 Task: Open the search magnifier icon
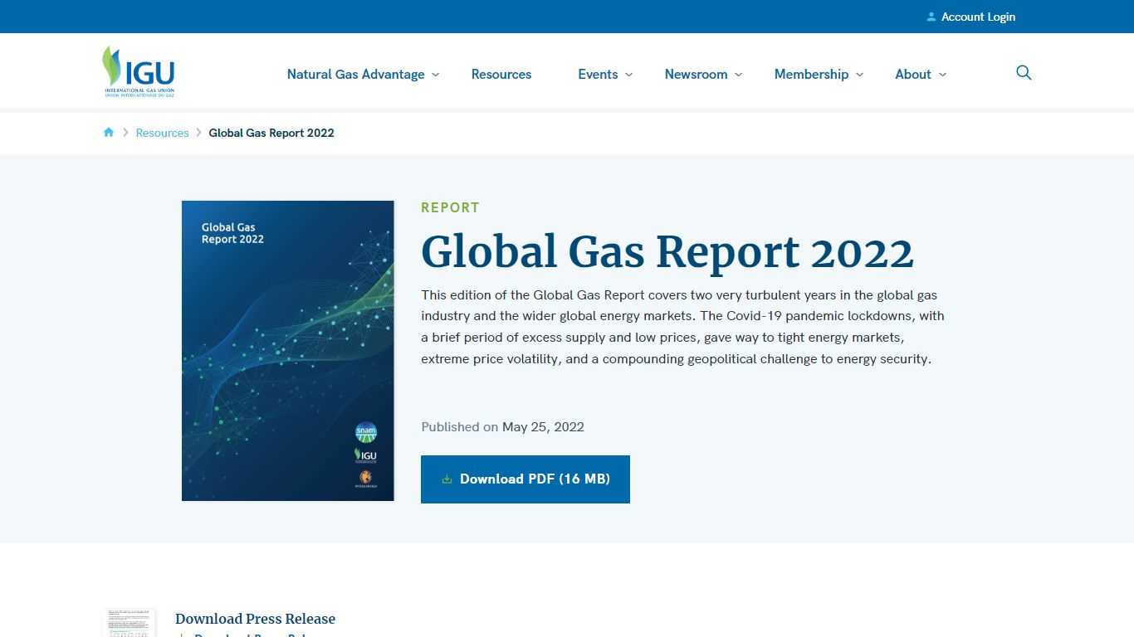[1024, 73]
